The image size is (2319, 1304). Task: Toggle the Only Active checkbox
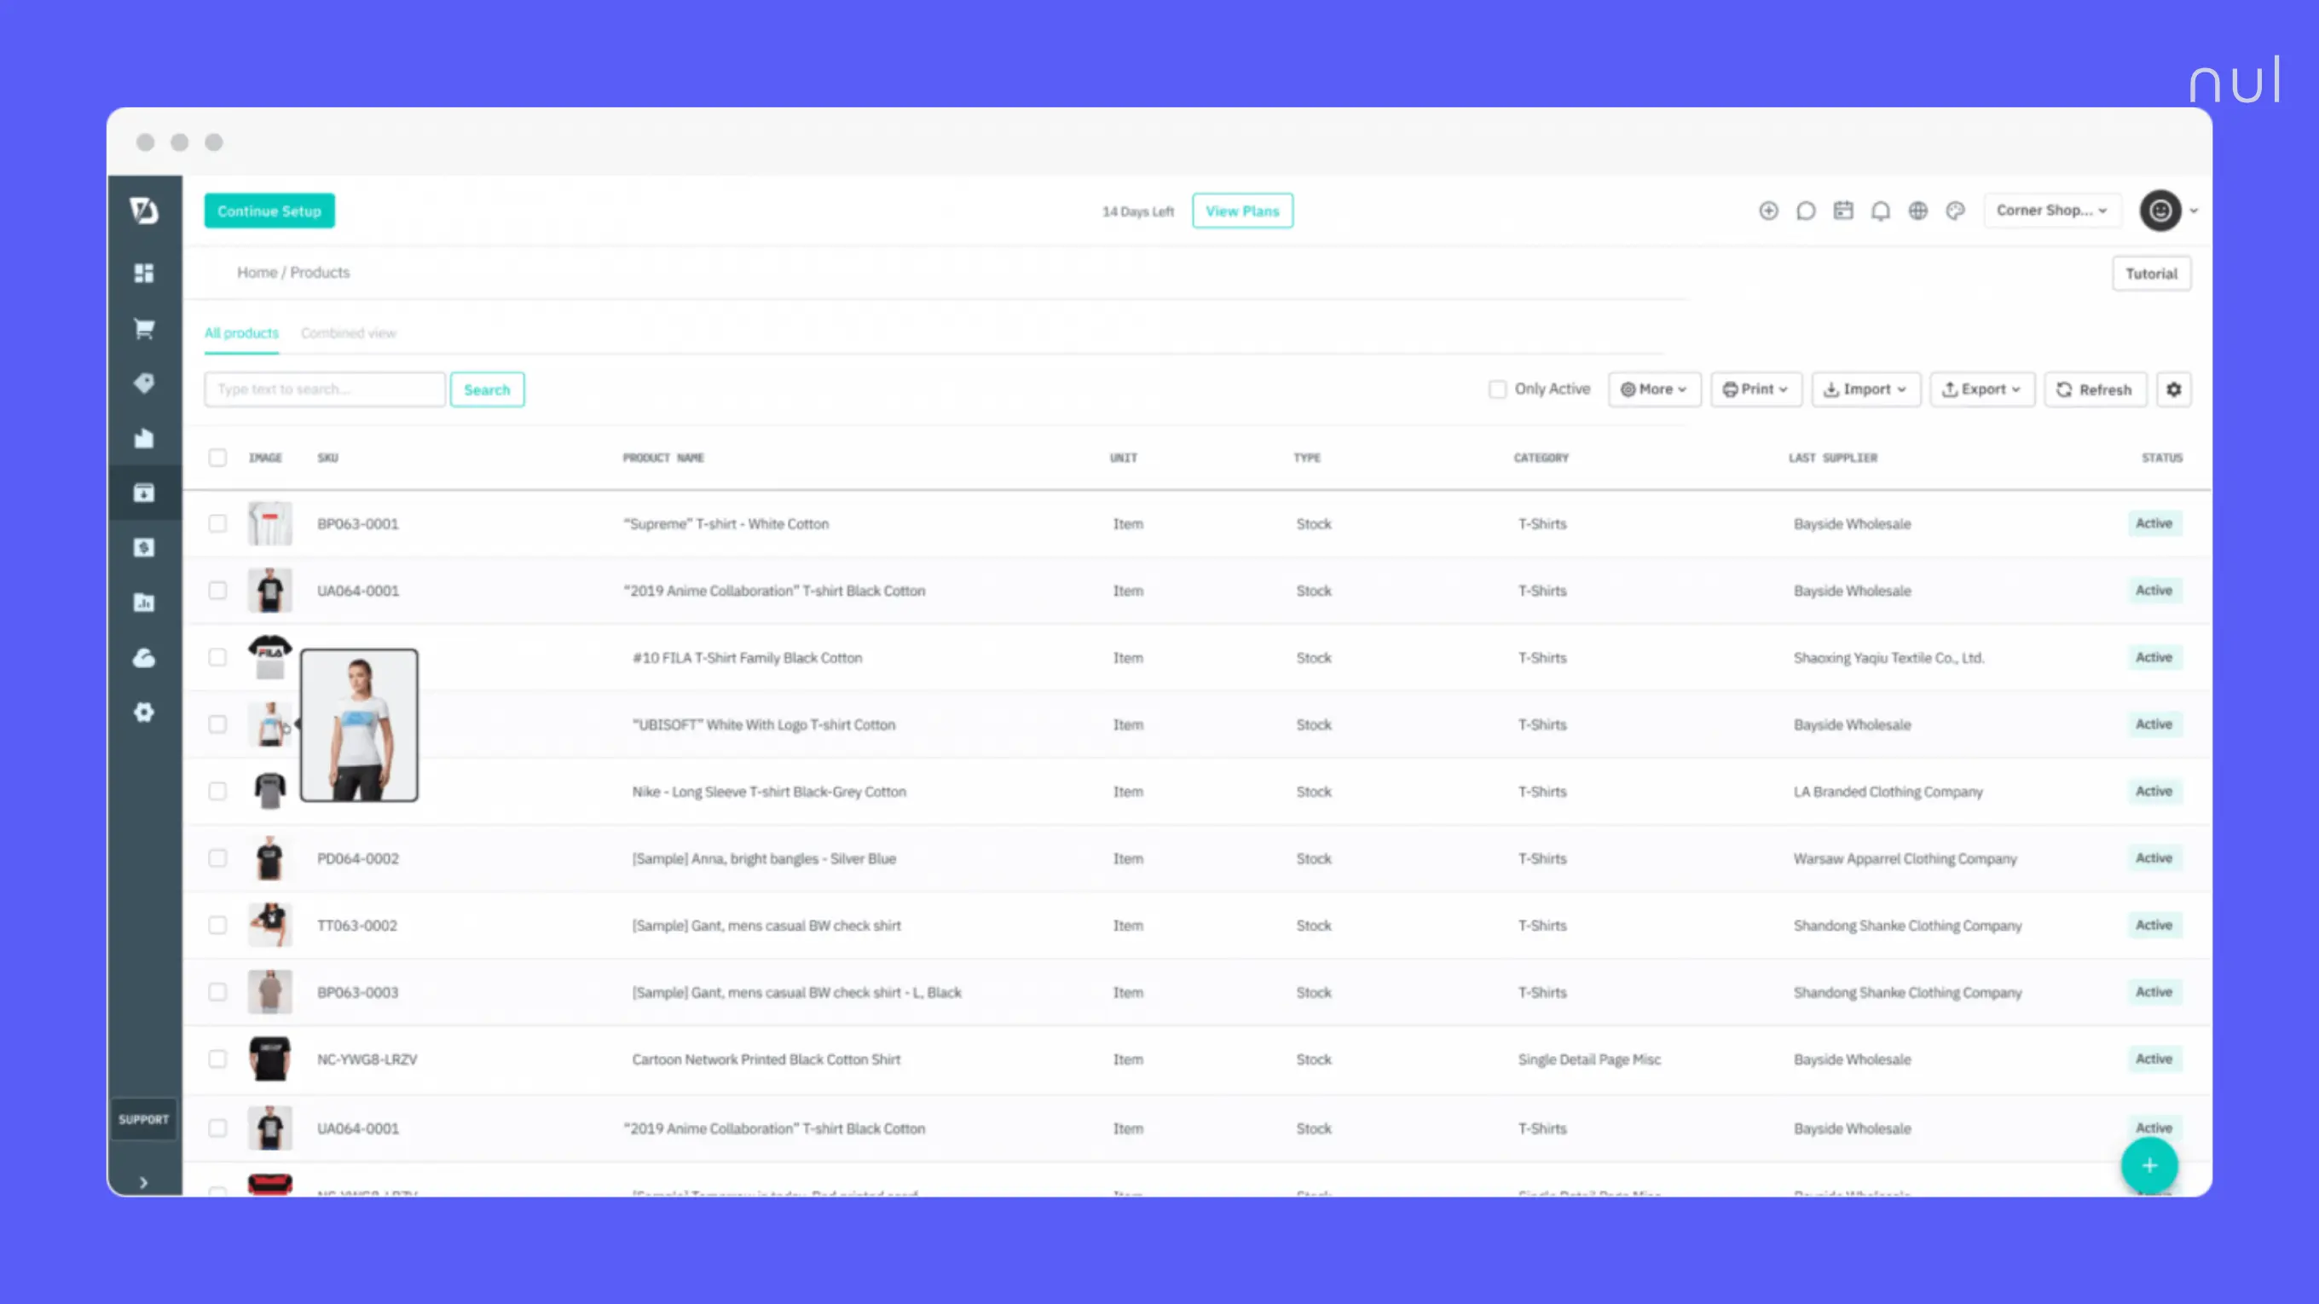(x=1498, y=389)
